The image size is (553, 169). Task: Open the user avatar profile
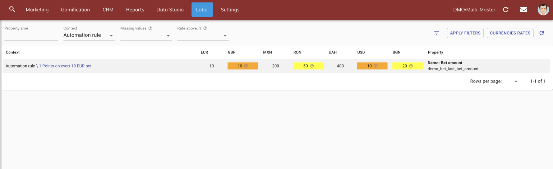click(x=543, y=10)
